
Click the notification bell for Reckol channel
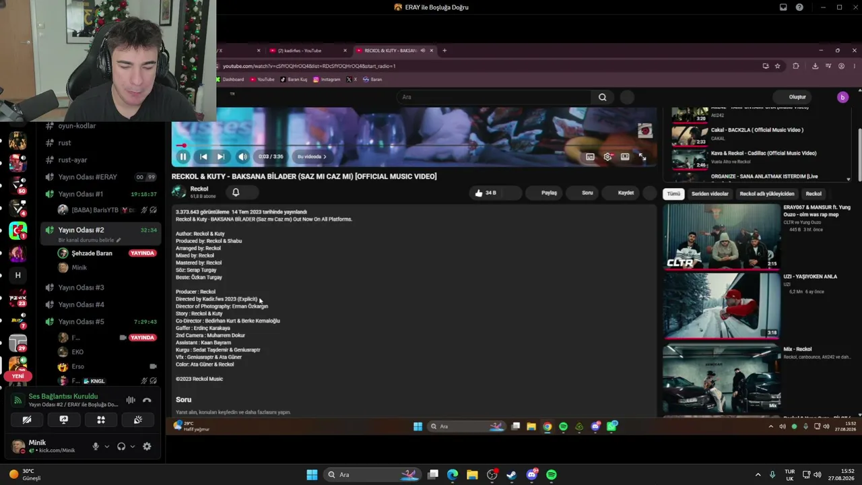point(236,193)
